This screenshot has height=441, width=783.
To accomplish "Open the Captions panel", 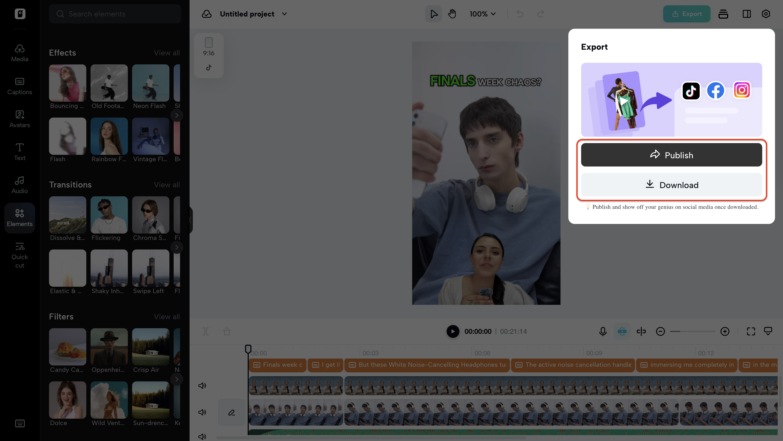I will click(19, 86).
